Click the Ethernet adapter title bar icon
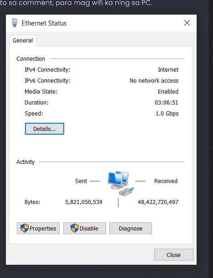The width and height of the screenshot is (213, 278). 15,23
